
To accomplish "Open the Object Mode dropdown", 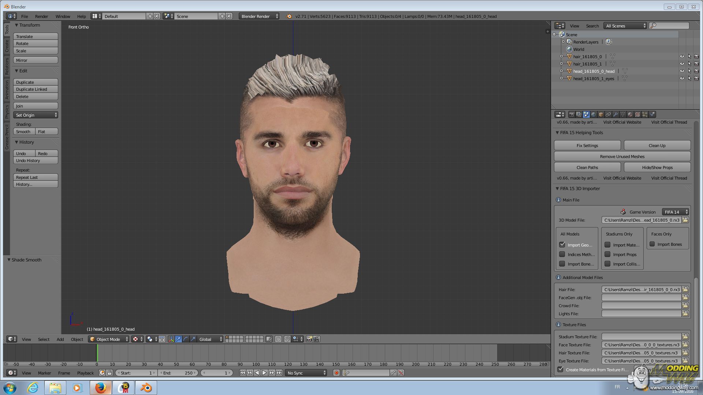I will coord(108,339).
